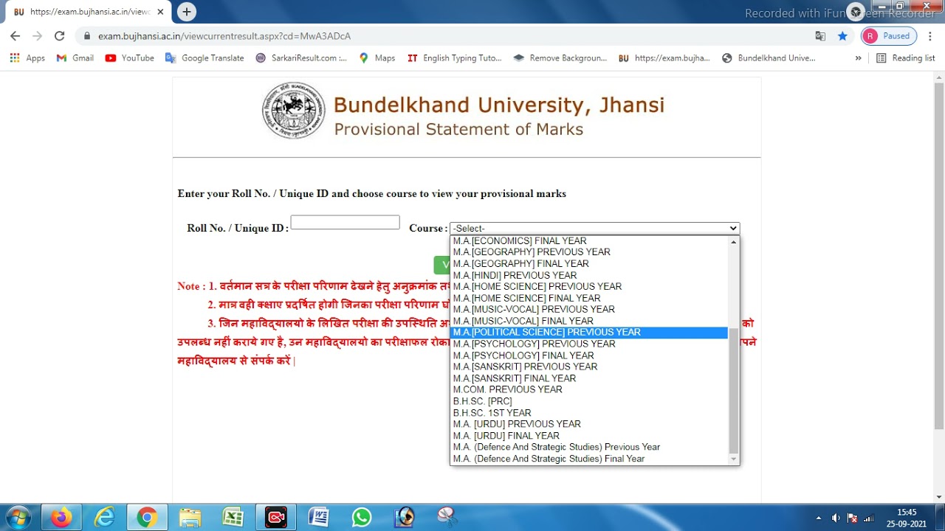This screenshot has height=531, width=945.
Task: Choose M.A.[PSYCHOLOGY] FINAL YEAR
Action: click(589, 355)
